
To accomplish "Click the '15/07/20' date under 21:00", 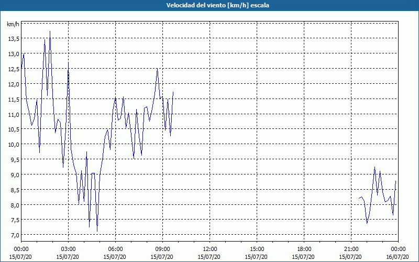I will [350, 257].
